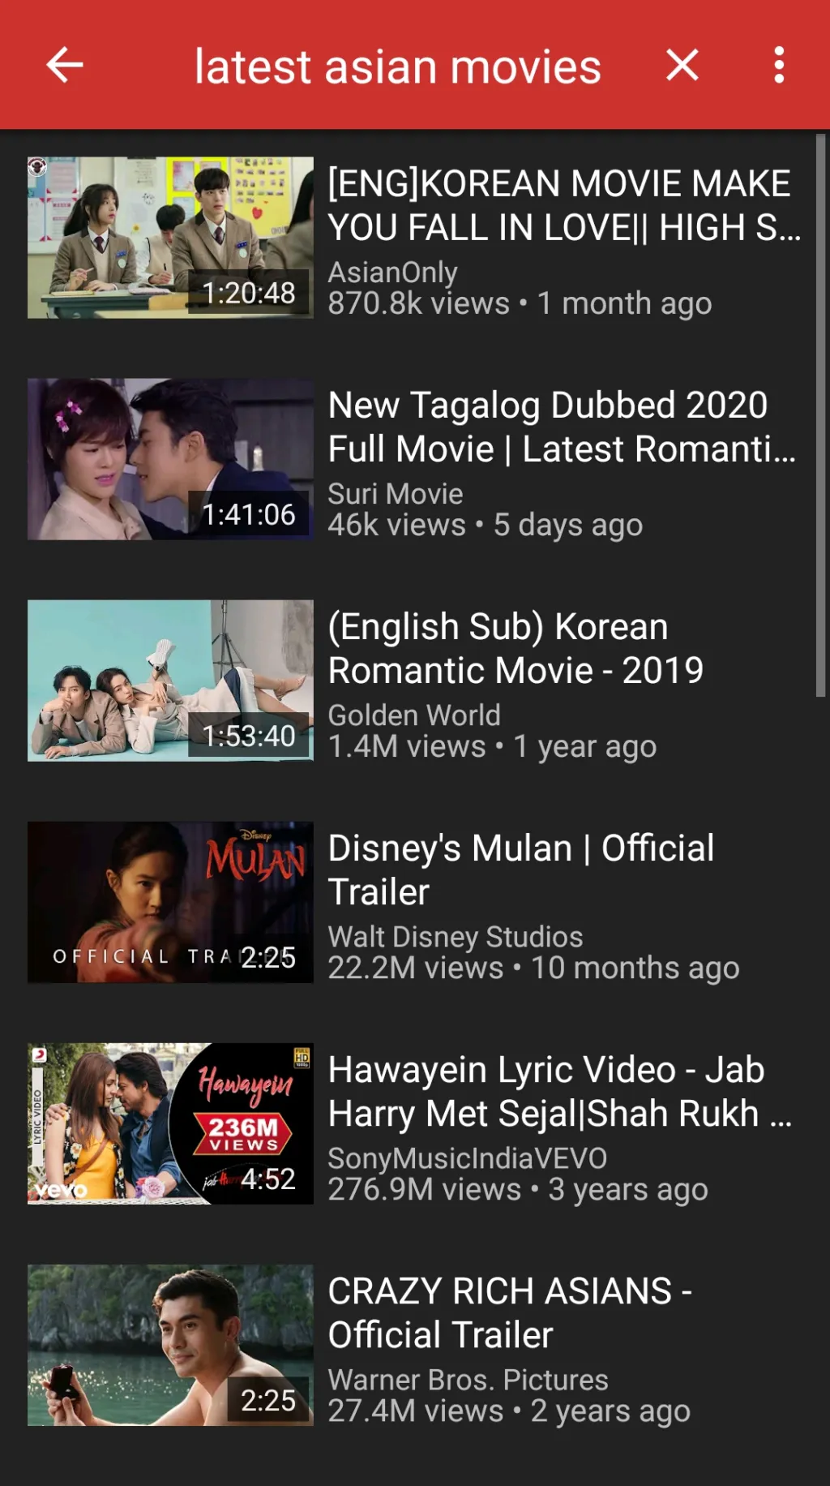This screenshot has width=830, height=1486.
Task: Select title 'CRAZY RICH ASIANS - Official Trailer'
Action: coord(510,1312)
